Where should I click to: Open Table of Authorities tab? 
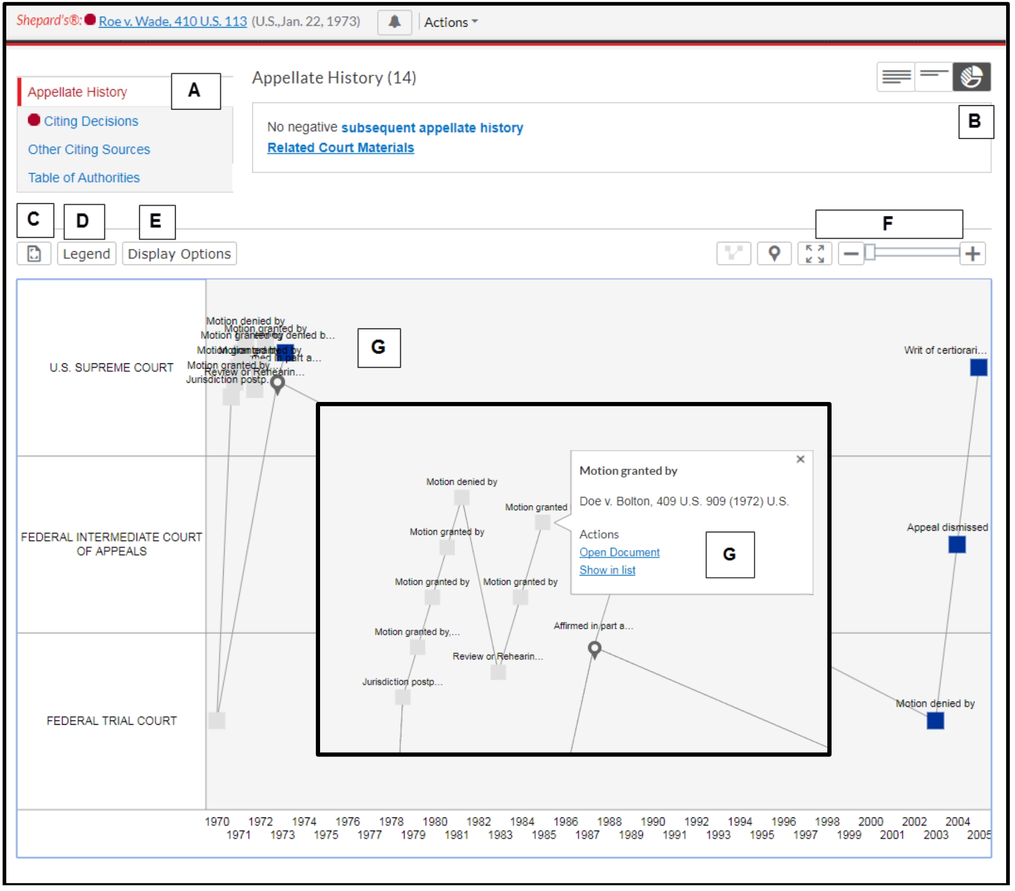[x=84, y=178]
